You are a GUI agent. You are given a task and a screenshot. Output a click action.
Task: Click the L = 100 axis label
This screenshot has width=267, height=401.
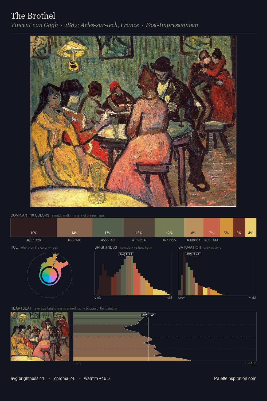(251, 363)
